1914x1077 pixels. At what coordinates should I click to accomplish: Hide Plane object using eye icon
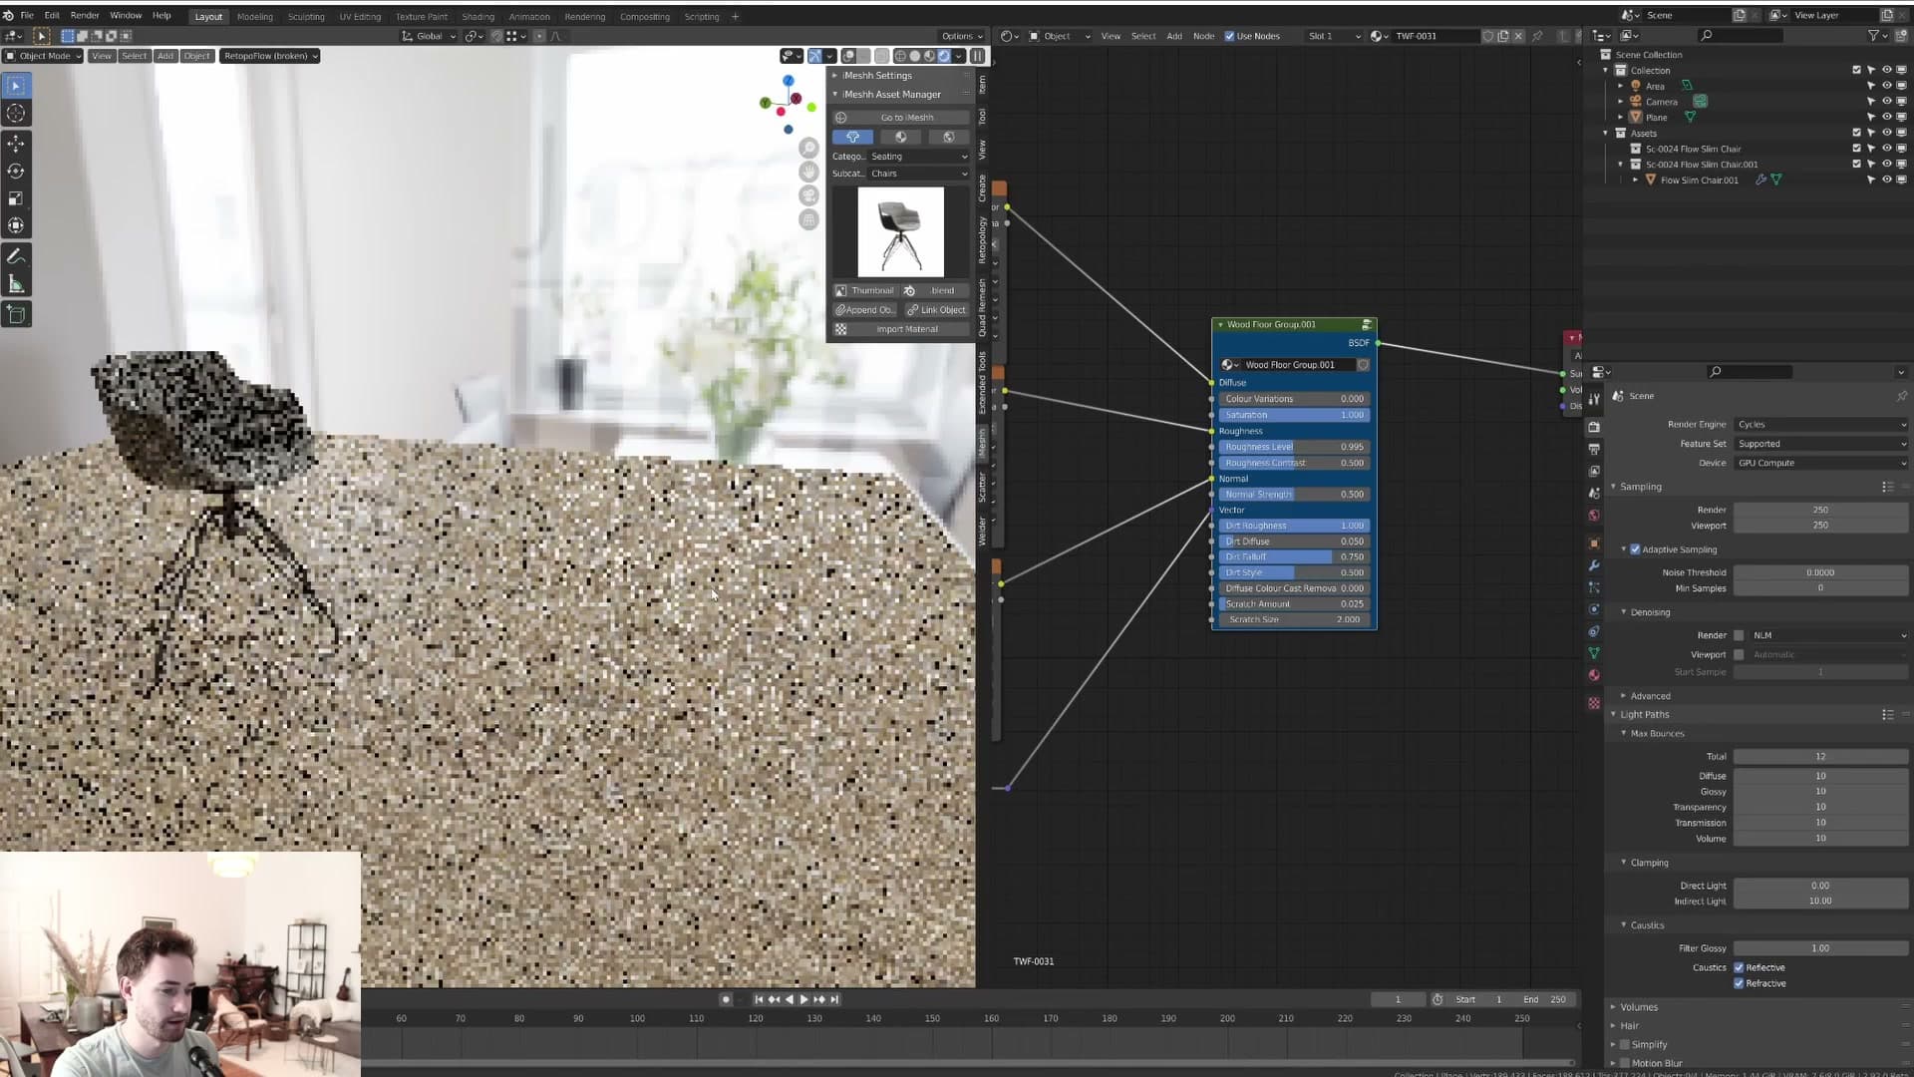[x=1886, y=118]
